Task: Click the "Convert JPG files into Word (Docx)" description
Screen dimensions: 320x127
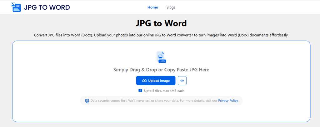Action: (x=161, y=35)
